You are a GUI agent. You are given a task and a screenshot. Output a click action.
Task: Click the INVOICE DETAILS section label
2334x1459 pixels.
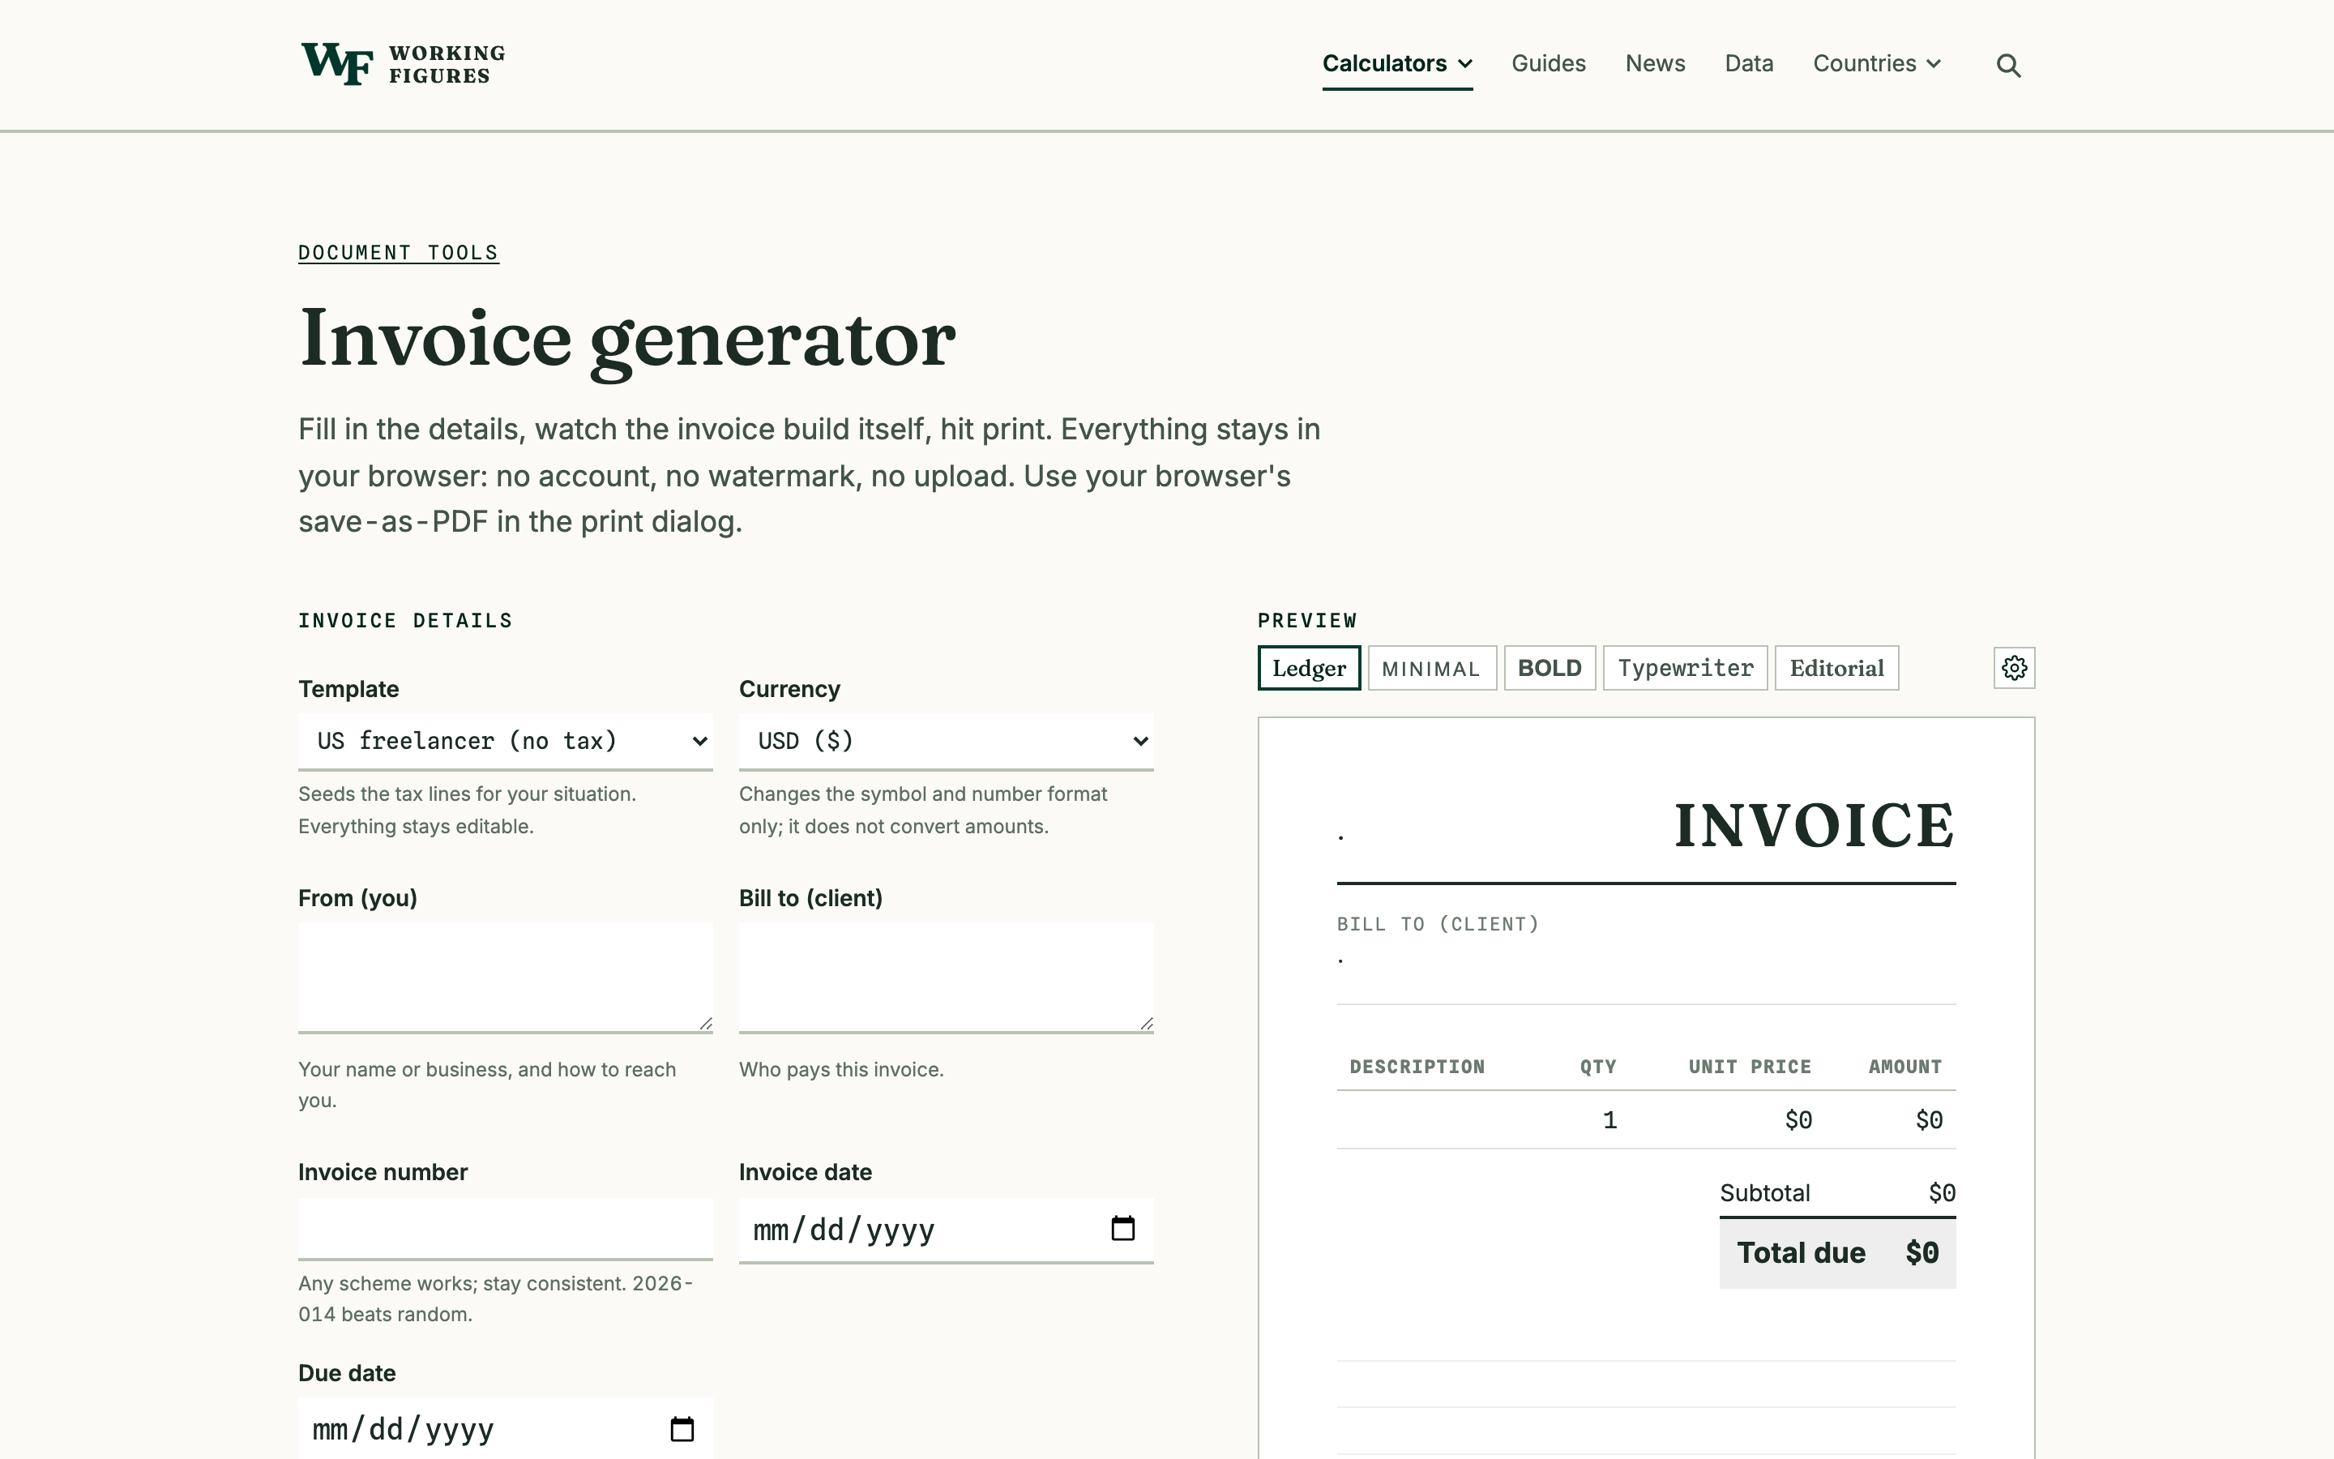405,620
